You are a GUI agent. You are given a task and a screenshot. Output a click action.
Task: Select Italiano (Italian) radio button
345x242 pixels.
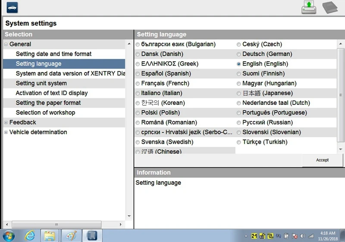pos(138,93)
